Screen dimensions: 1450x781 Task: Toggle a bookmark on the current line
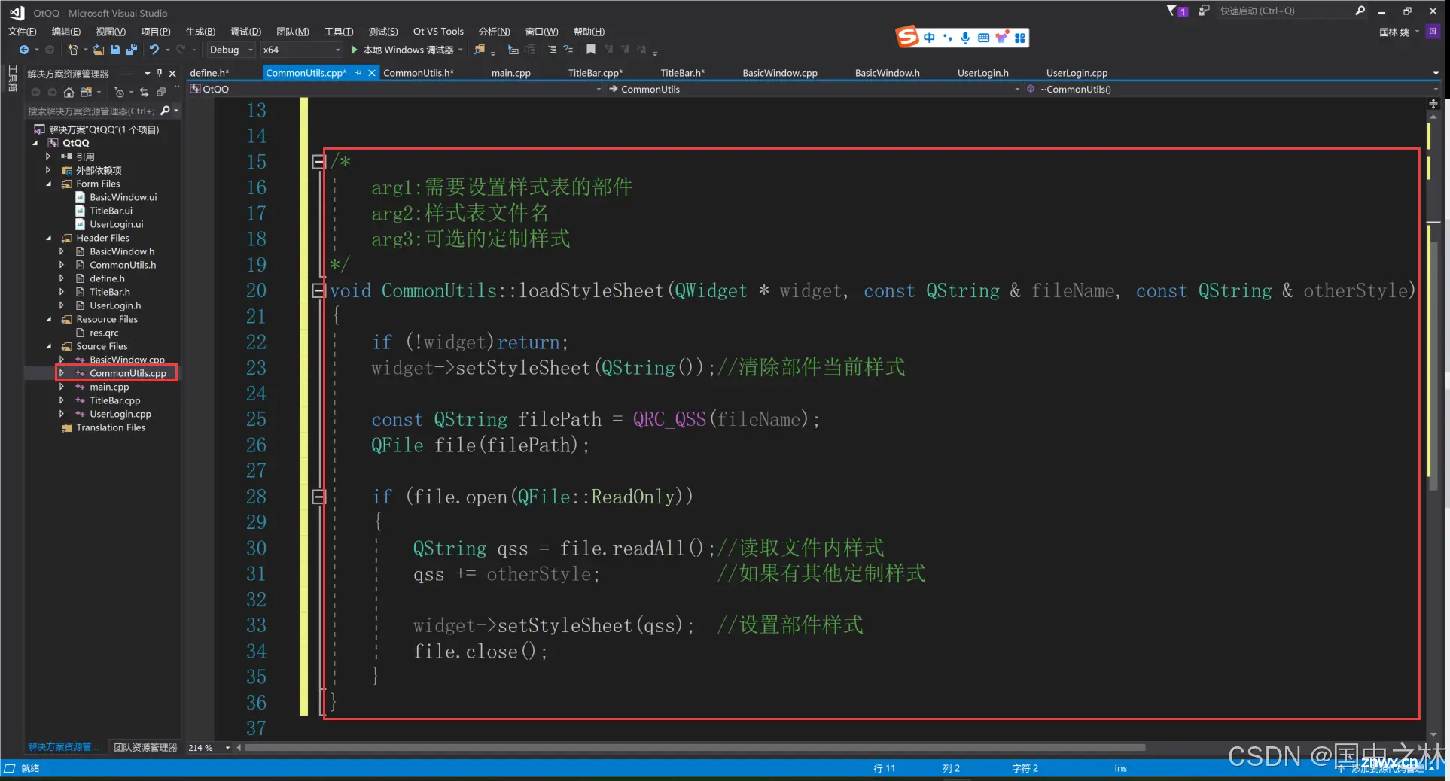[591, 50]
